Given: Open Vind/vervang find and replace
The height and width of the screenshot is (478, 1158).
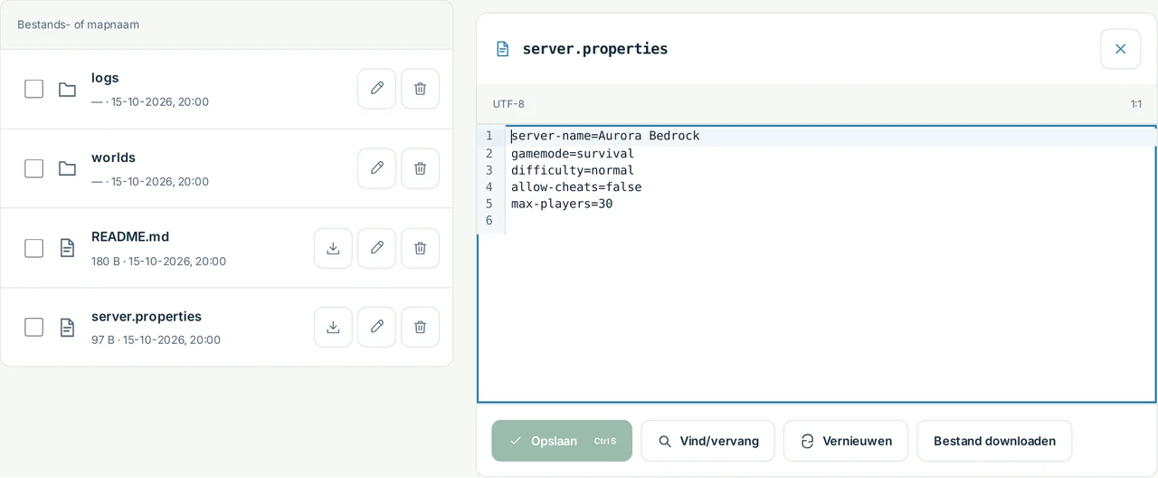Looking at the screenshot, I should tap(707, 441).
